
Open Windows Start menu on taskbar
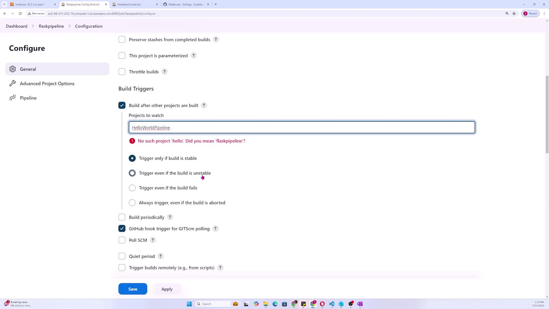tap(189, 304)
